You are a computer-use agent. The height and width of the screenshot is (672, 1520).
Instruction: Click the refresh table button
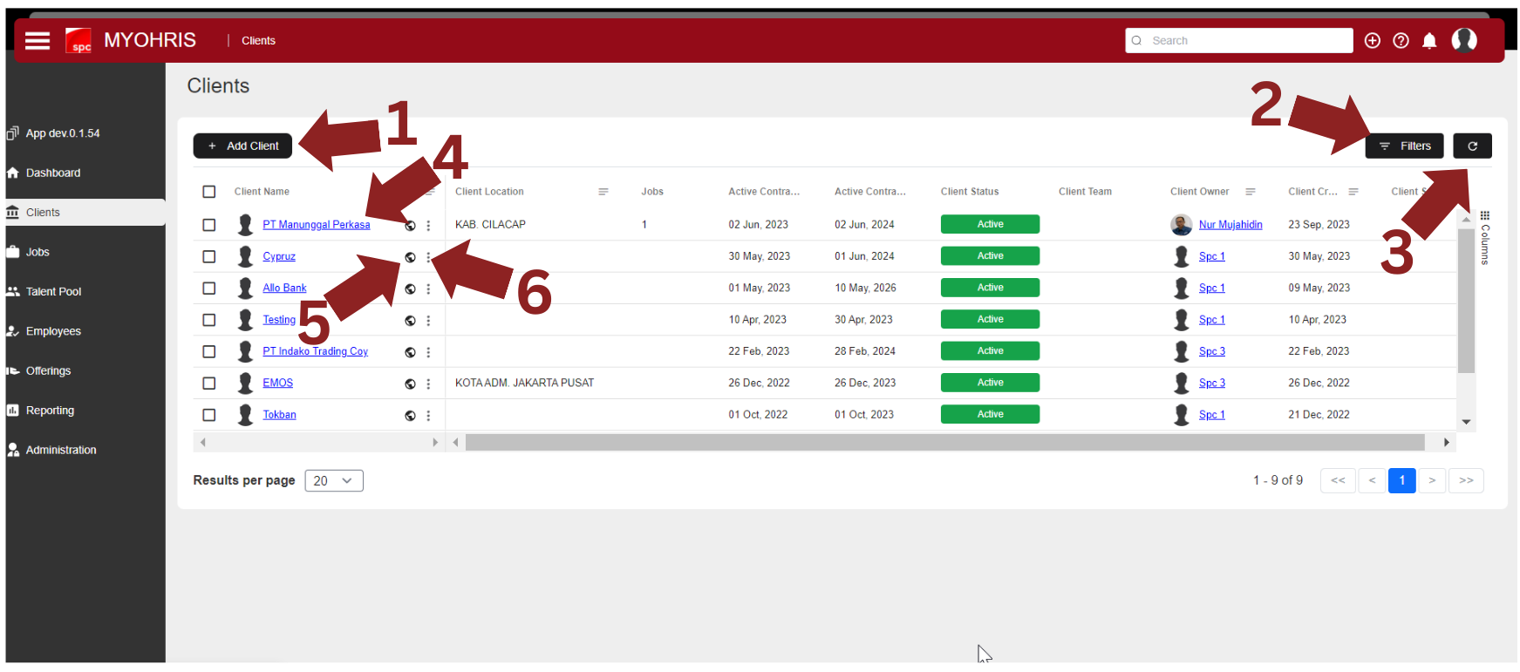1472,146
